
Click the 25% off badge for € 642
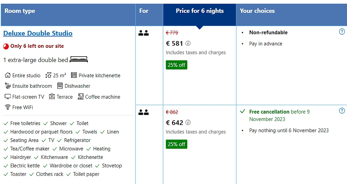pyautogui.click(x=176, y=144)
